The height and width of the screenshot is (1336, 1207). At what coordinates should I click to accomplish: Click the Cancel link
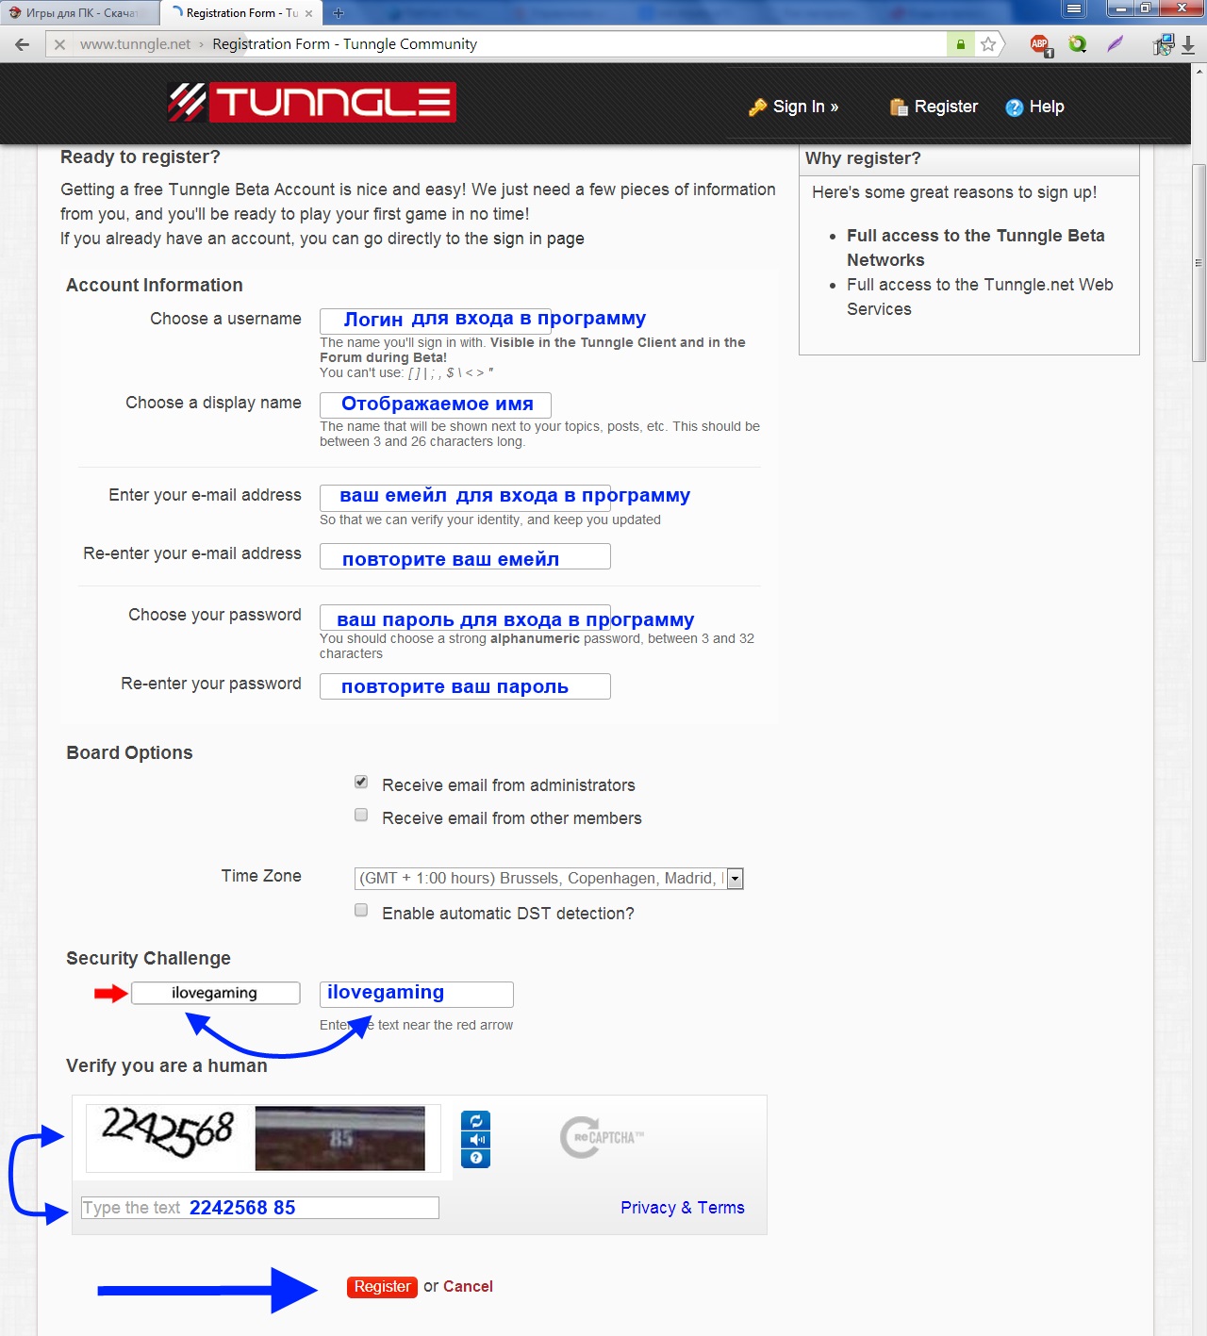[x=468, y=1287]
